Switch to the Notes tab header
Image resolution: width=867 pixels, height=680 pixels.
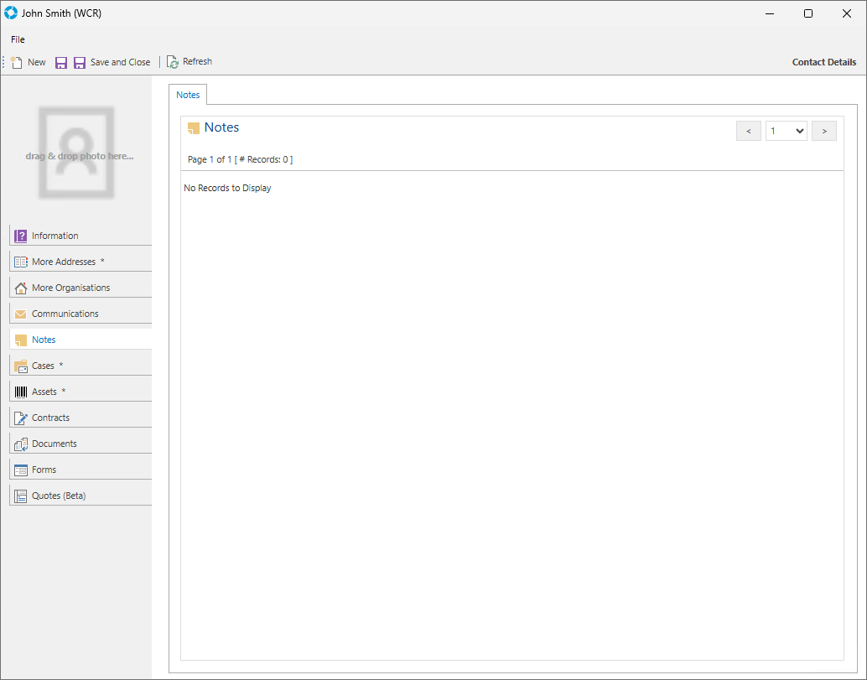[x=188, y=95]
